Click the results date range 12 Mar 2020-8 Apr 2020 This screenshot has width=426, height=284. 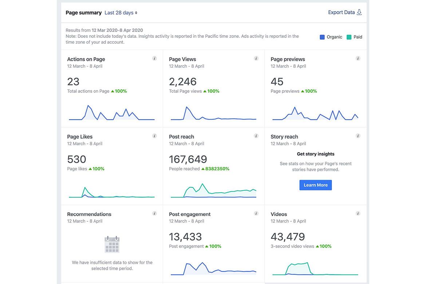click(117, 30)
